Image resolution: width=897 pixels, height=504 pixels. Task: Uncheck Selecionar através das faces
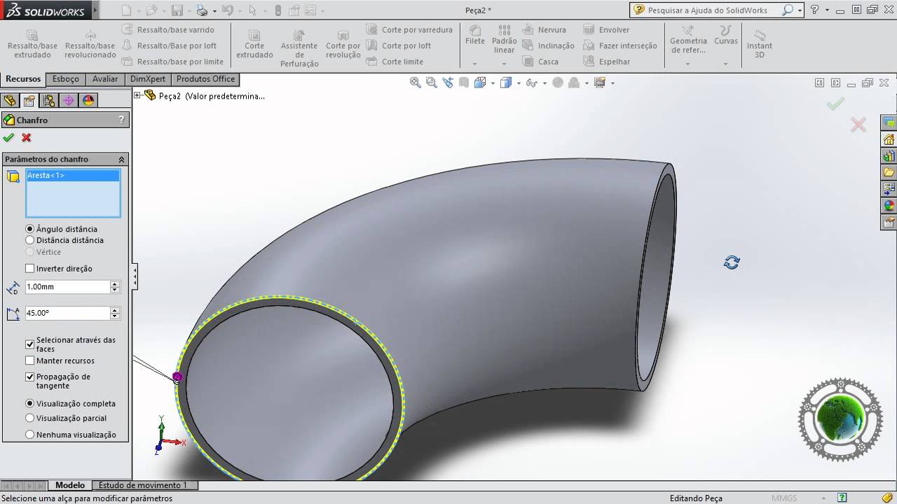(30, 344)
